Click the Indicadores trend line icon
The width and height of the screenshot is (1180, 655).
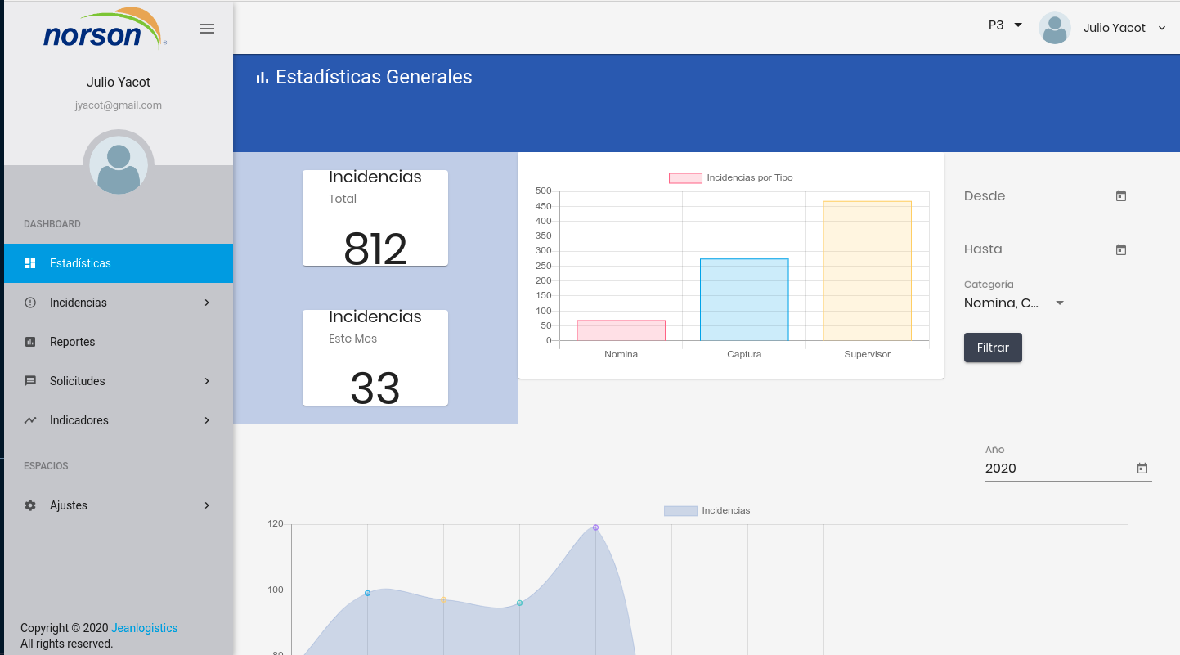(30, 420)
